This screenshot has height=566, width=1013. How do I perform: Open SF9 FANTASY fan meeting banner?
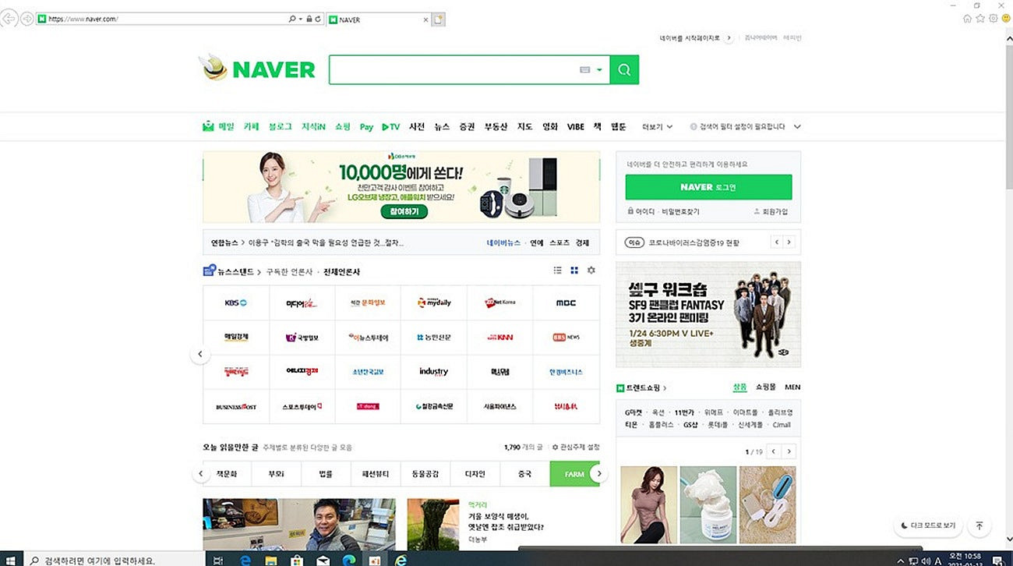[x=708, y=314]
